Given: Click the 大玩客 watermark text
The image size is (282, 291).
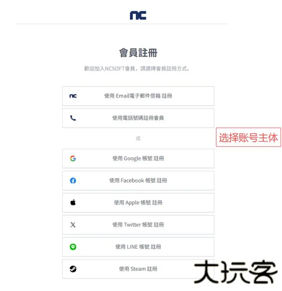Looking at the screenshot, I should [x=235, y=272].
